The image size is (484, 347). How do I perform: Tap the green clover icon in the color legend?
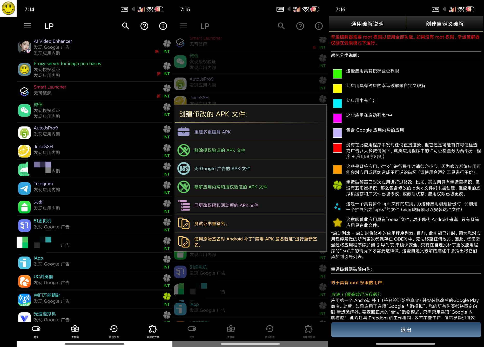point(338,185)
